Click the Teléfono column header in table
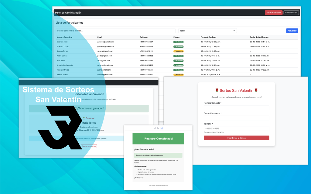The image size is (311, 194). [x=144, y=37]
